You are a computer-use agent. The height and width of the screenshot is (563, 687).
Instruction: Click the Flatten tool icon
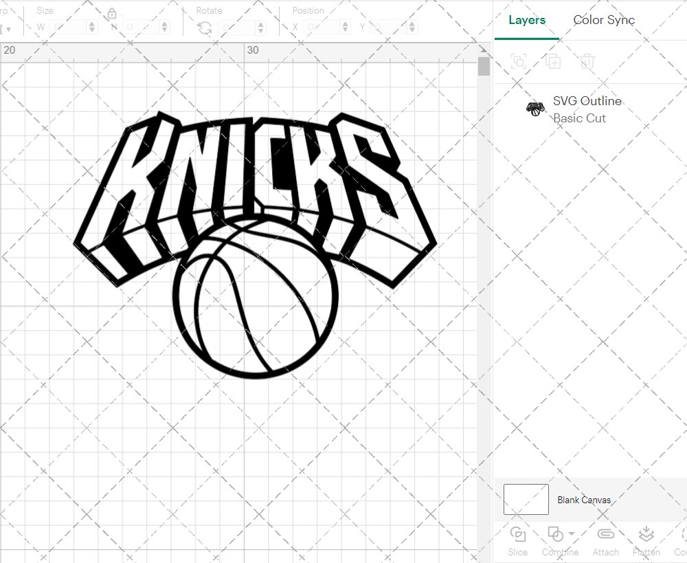click(646, 534)
